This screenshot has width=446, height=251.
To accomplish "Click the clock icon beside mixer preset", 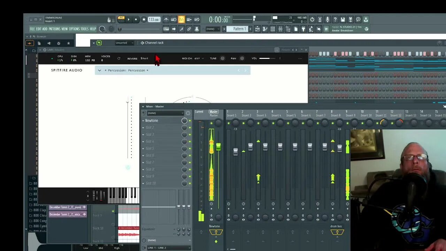I will click(x=188, y=113).
